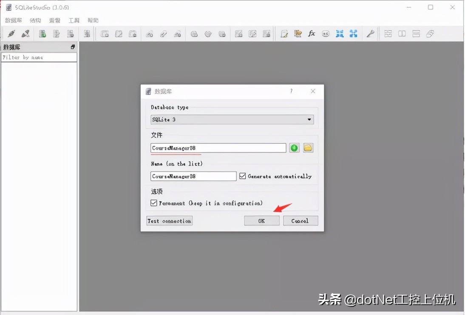465x315 pixels.
Task: Click the blue tile-windows arrangement icon
Action: coord(340,33)
